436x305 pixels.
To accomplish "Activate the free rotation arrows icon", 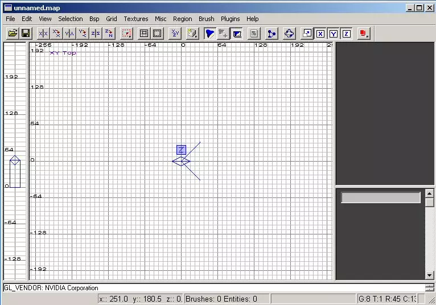I will coord(289,34).
